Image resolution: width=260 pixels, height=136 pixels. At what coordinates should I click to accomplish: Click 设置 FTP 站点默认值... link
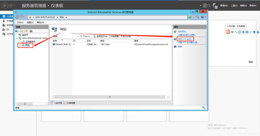click(x=188, y=42)
